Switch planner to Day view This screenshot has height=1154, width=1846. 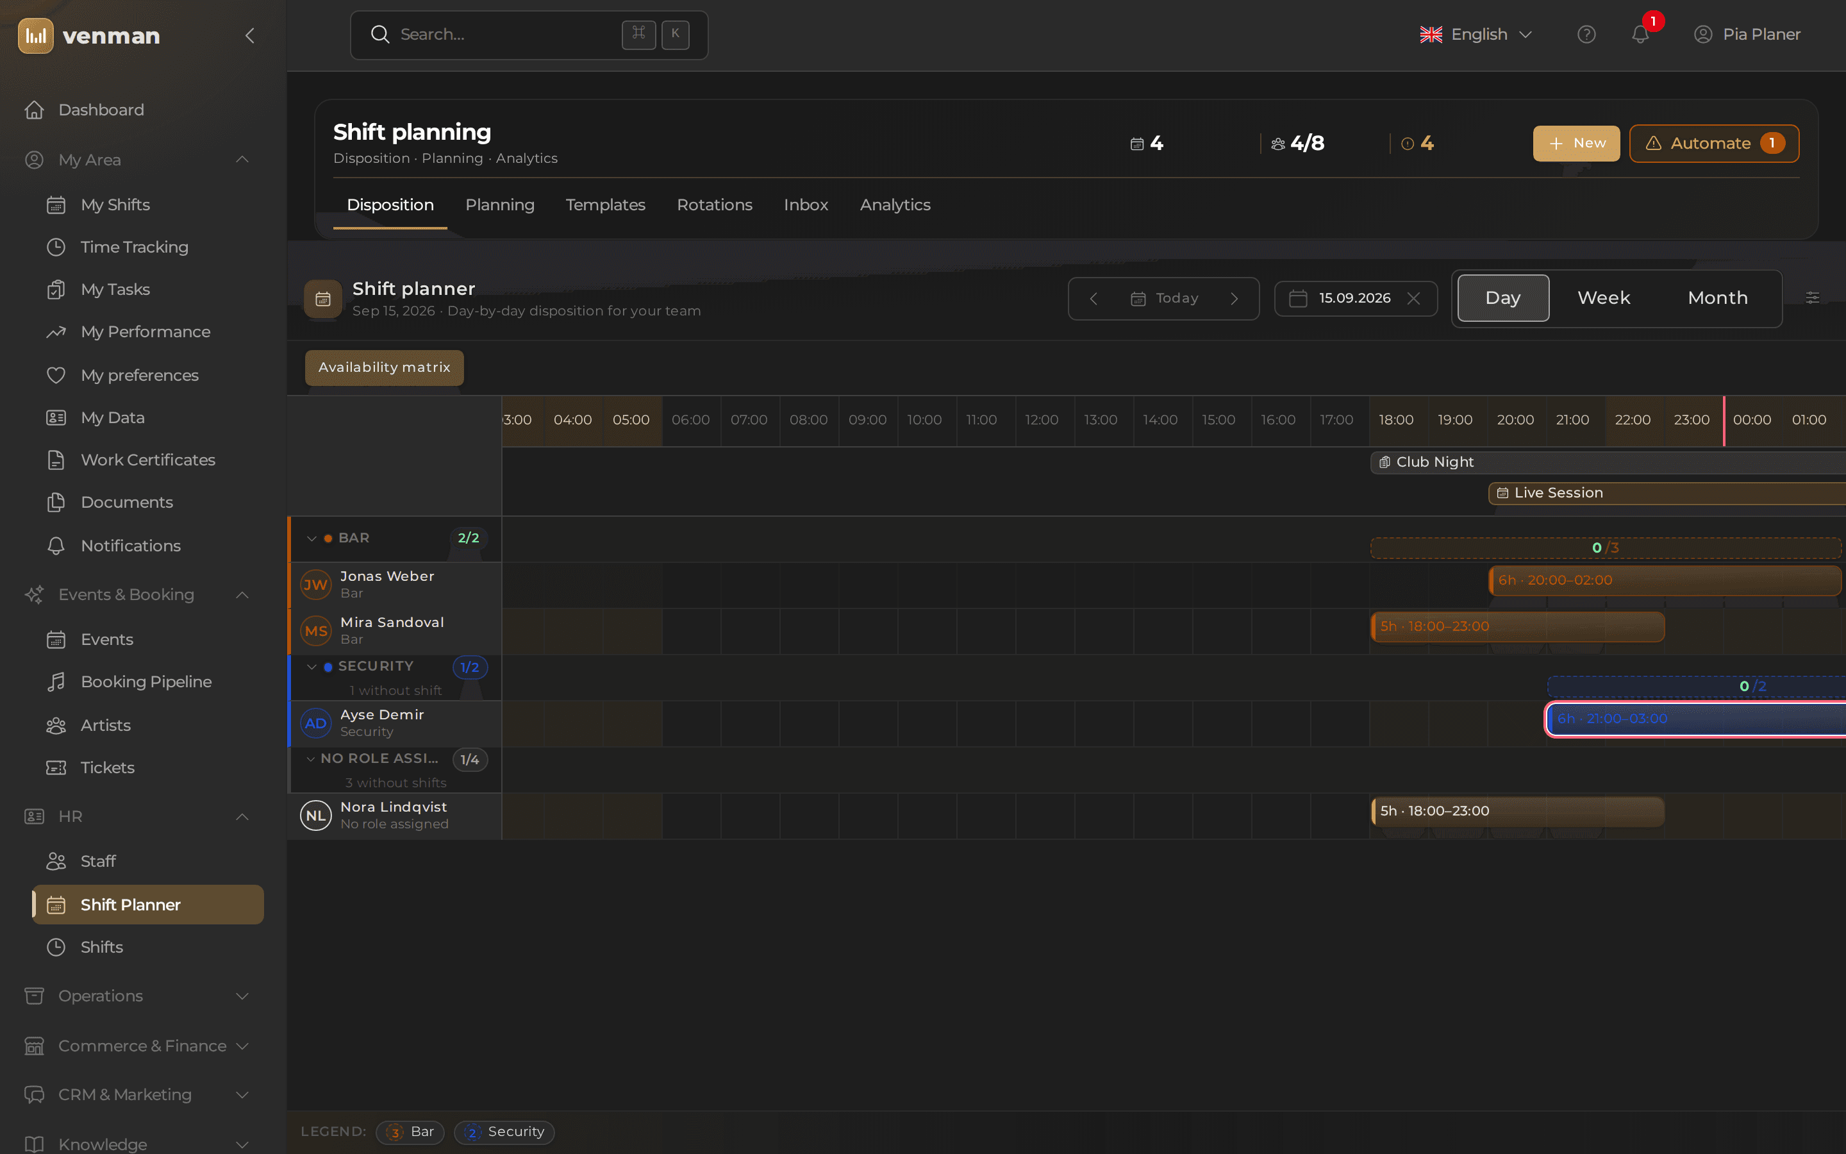pos(1502,298)
